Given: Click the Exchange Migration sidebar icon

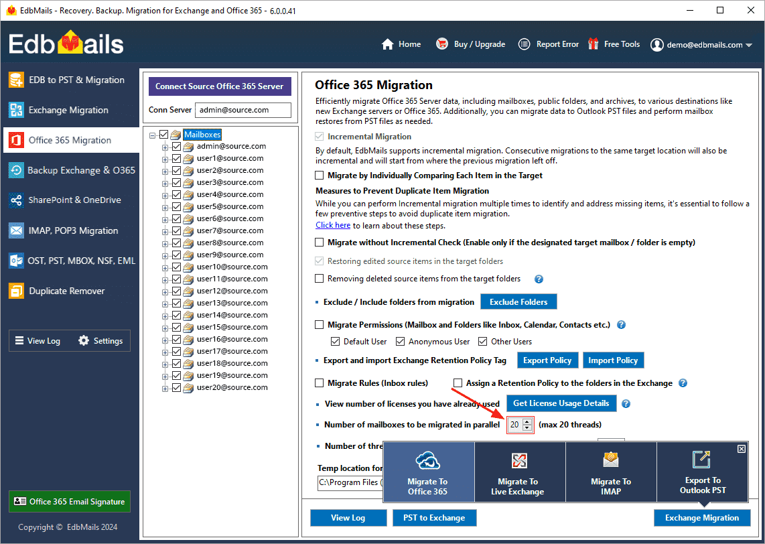Looking at the screenshot, I should [x=16, y=110].
